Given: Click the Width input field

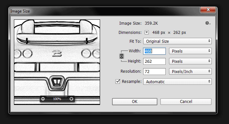Looking at the screenshot, I should 154,51.
